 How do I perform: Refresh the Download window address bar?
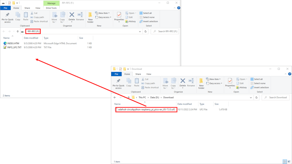pos(256,97)
